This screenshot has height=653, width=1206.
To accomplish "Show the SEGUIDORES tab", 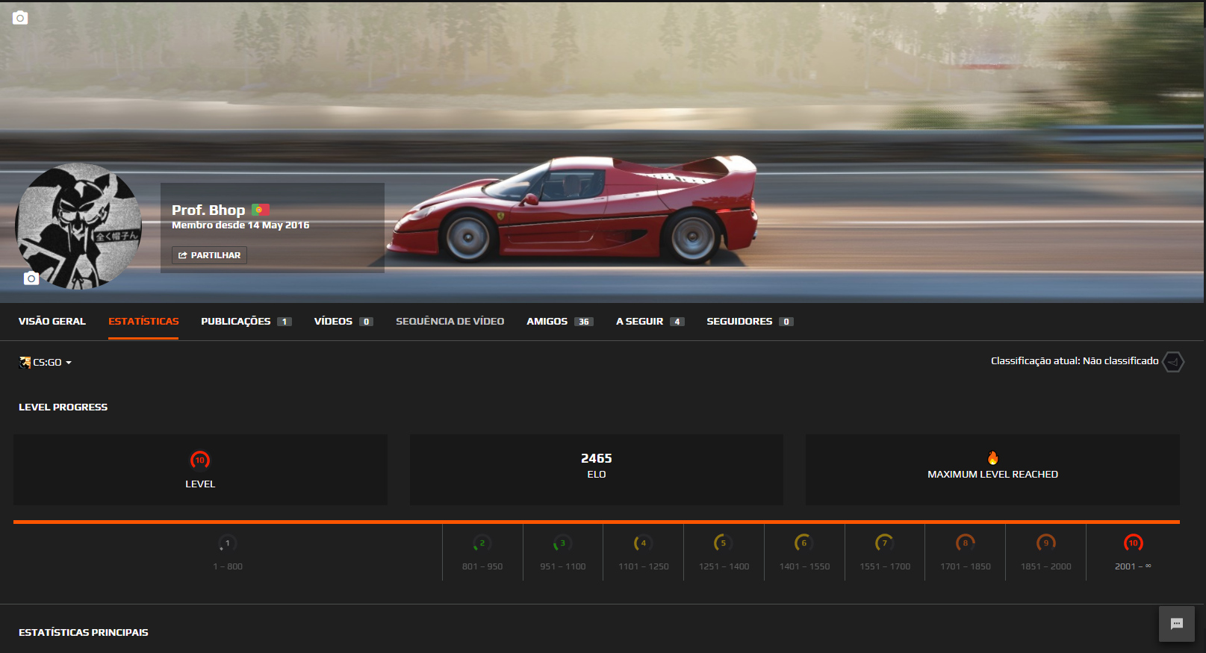I will (x=750, y=322).
